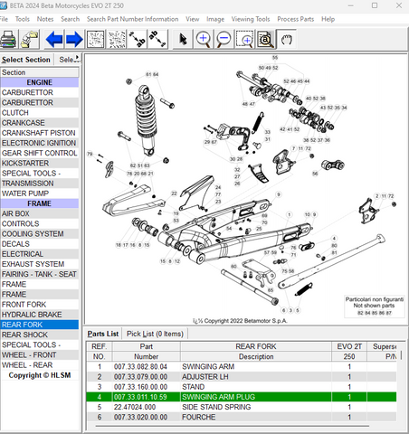Click the printer icon in toolbar

click(x=8, y=39)
